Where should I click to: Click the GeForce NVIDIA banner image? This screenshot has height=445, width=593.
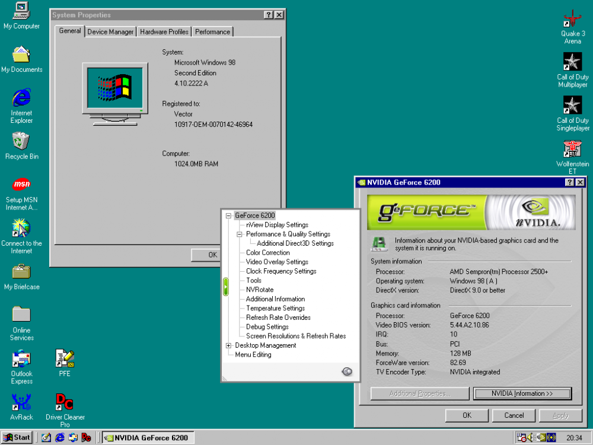471,212
